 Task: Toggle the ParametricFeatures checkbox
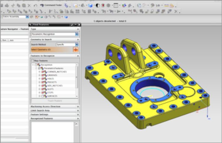coord(40,68)
